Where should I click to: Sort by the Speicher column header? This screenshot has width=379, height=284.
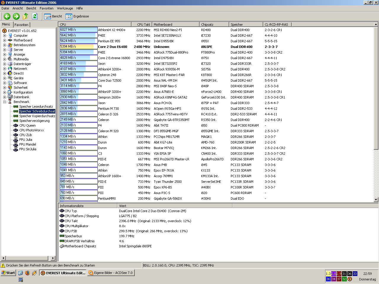[246, 25]
